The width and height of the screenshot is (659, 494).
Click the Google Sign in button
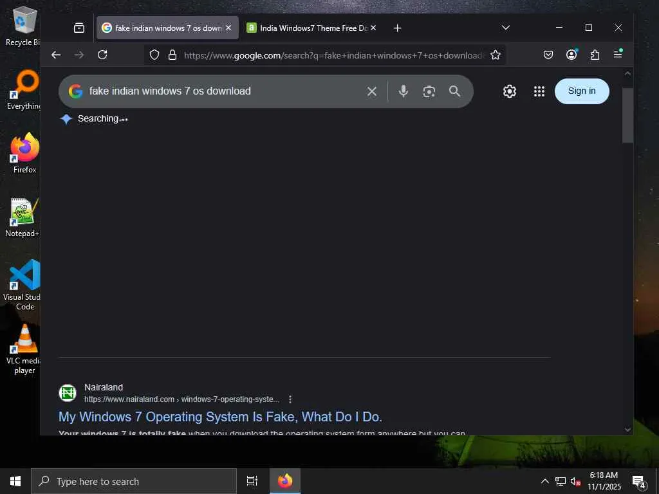pos(582,91)
